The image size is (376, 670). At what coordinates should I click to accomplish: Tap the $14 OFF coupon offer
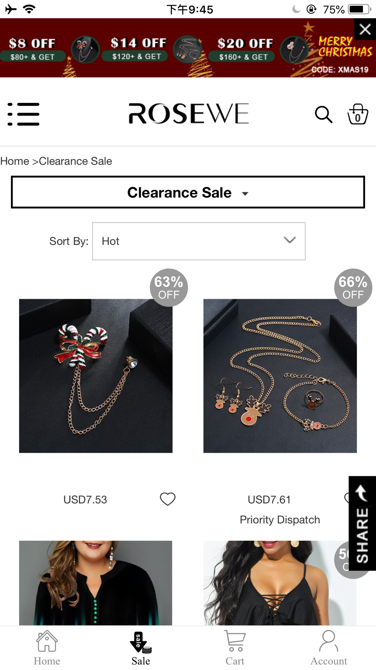[138, 49]
